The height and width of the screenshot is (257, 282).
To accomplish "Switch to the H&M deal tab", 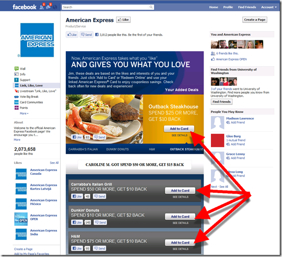I will click(x=152, y=149).
